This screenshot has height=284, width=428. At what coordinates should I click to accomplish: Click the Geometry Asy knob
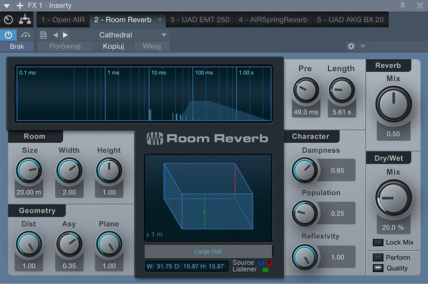click(69, 244)
